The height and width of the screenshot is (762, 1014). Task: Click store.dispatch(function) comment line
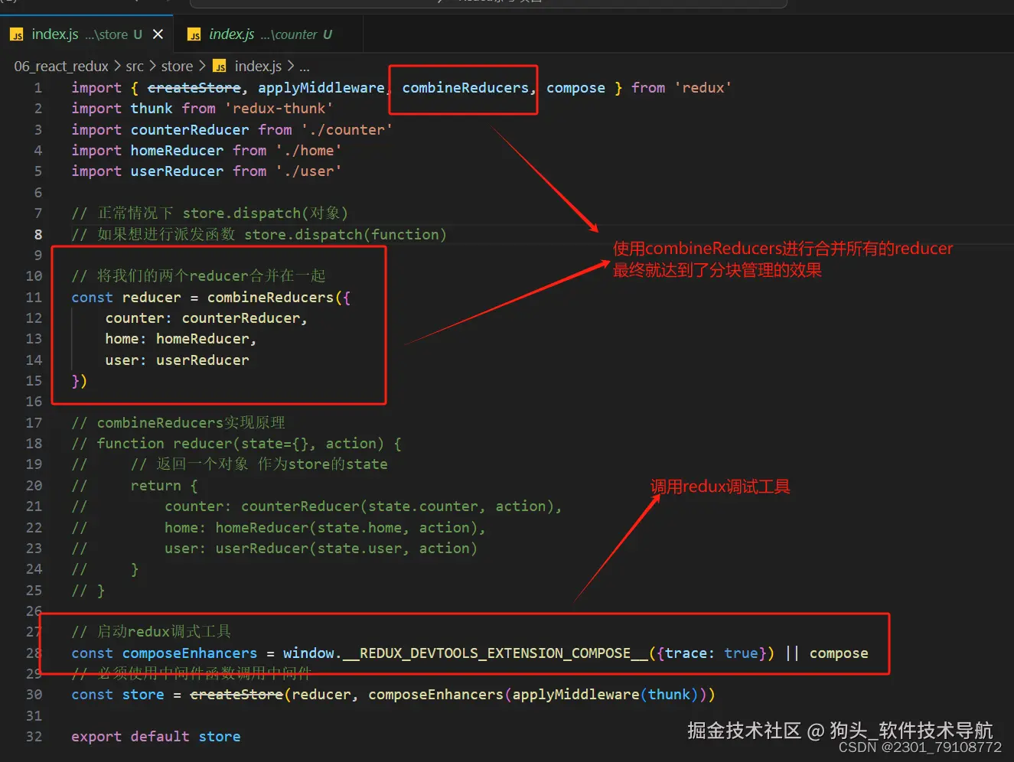[x=259, y=235]
